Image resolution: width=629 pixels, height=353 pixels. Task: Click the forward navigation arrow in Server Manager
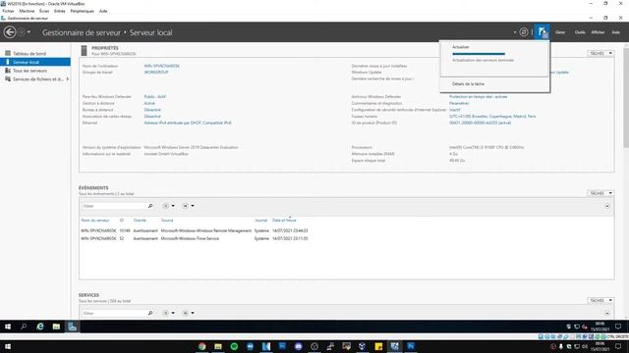(22, 32)
